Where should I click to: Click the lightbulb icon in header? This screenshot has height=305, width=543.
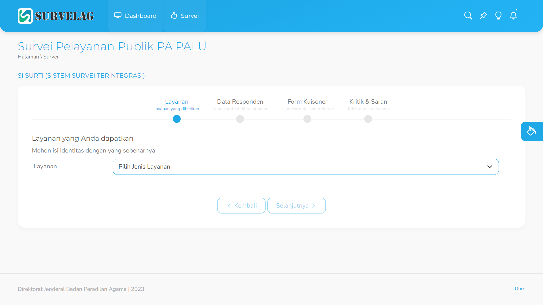[x=498, y=16]
